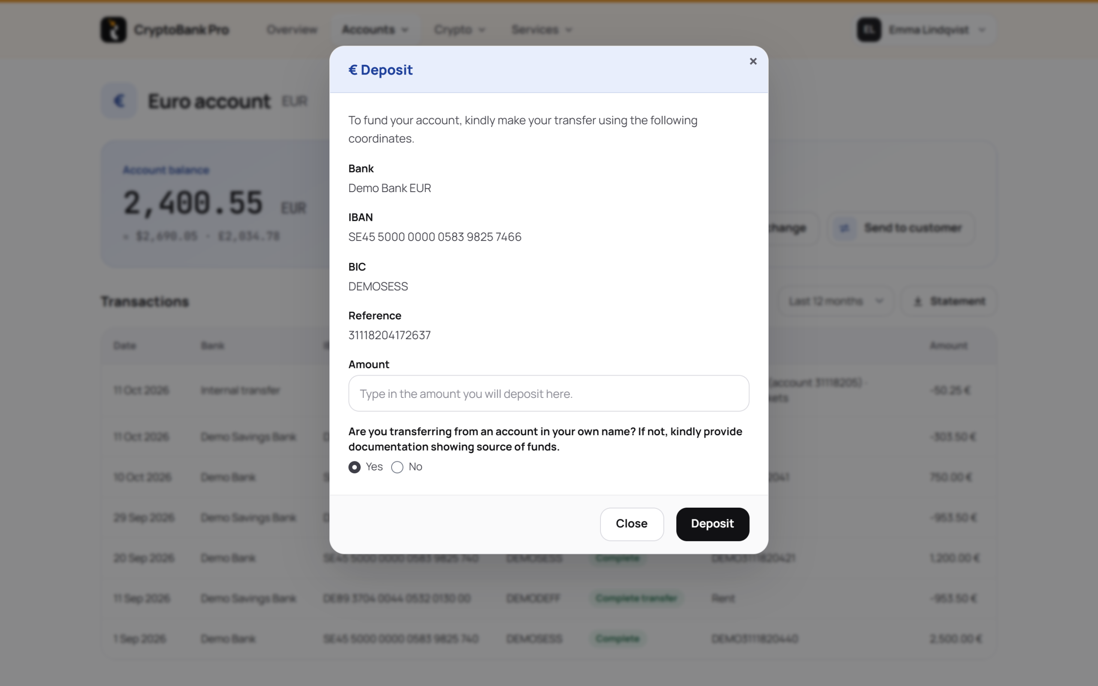Image resolution: width=1098 pixels, height=686 pixels.
Task: Select the No radio button
Action: [x=397, y=467]
